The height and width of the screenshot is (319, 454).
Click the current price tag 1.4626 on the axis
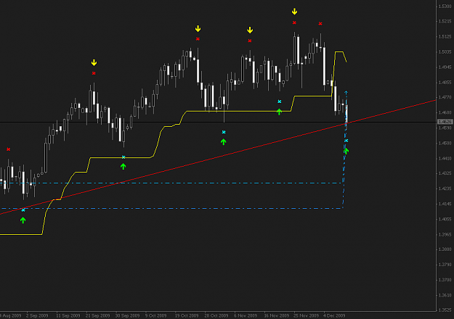445,122
